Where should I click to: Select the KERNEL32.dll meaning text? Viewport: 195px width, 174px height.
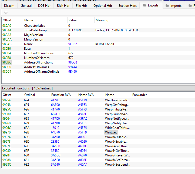[105, 44]
